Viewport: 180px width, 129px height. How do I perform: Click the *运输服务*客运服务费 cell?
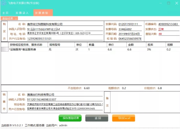tap(28, 50)
